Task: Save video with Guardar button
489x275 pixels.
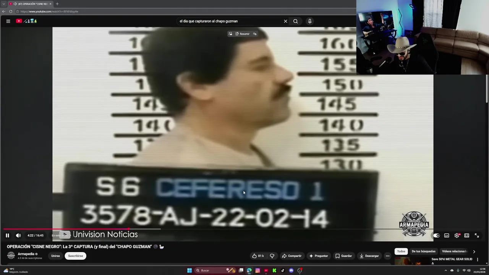Action: pos(343,256)
